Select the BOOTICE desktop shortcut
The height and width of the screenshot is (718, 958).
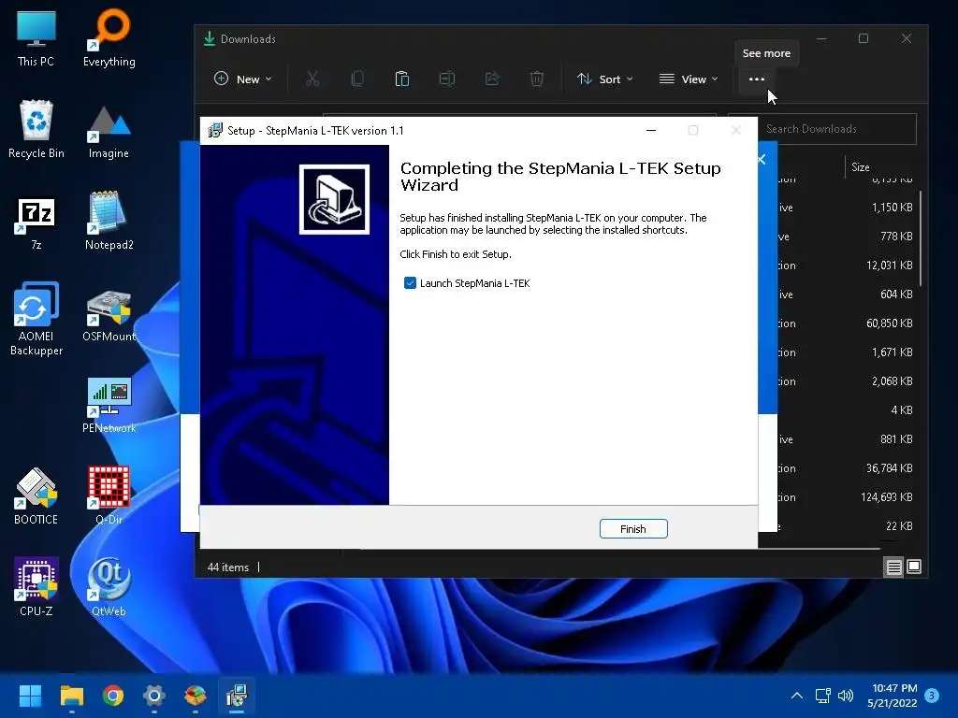[36, 495]
